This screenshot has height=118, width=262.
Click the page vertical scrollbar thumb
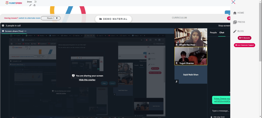pos(260,32)
